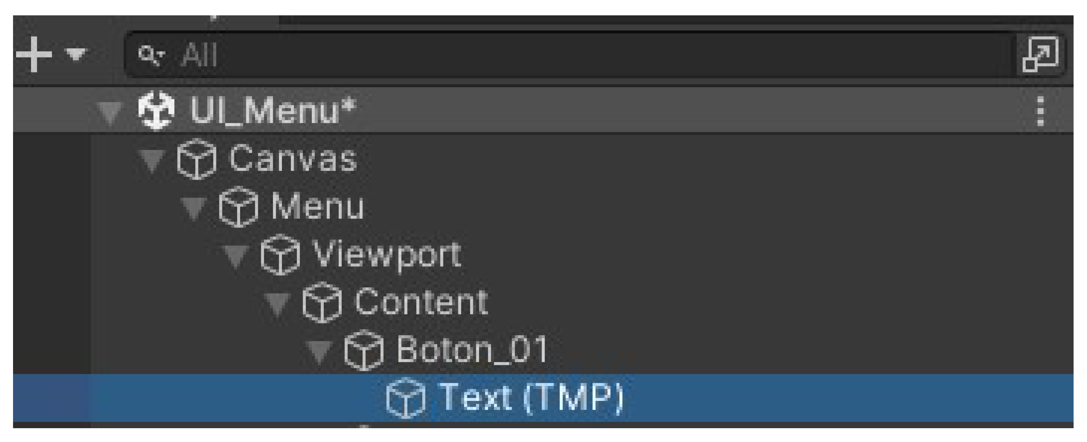The height and width of the screenshot is (442, 1087).
Task: Collapse the UI_Menu scene foldout arrow
Action: pos(110,112)
